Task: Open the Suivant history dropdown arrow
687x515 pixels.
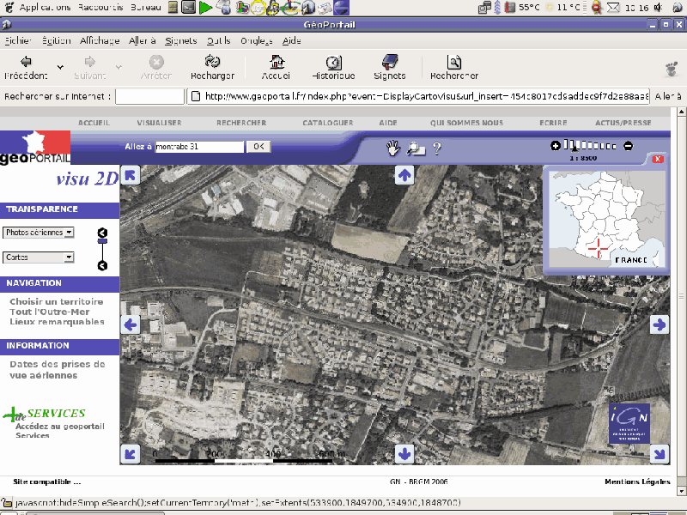Action: click(119, 67)
